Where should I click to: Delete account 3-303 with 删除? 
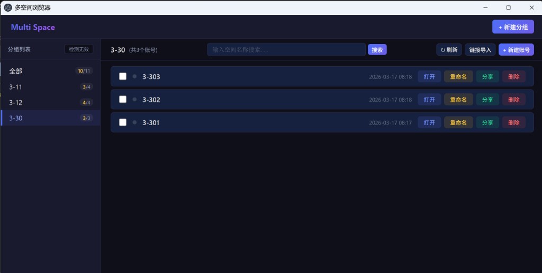(x=514, y=76)
